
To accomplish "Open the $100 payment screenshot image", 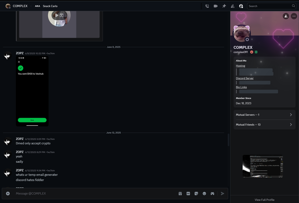I will 32,91.
